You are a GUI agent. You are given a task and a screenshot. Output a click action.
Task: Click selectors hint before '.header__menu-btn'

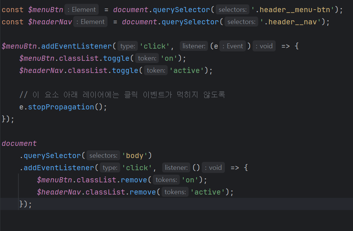point(233,10)
